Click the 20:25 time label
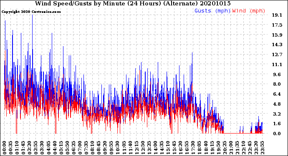288x156 pixels. [225, 148]
